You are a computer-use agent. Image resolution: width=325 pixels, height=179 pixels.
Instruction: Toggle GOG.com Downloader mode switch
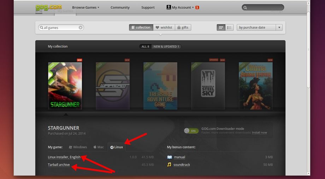[x=191, y=131]
